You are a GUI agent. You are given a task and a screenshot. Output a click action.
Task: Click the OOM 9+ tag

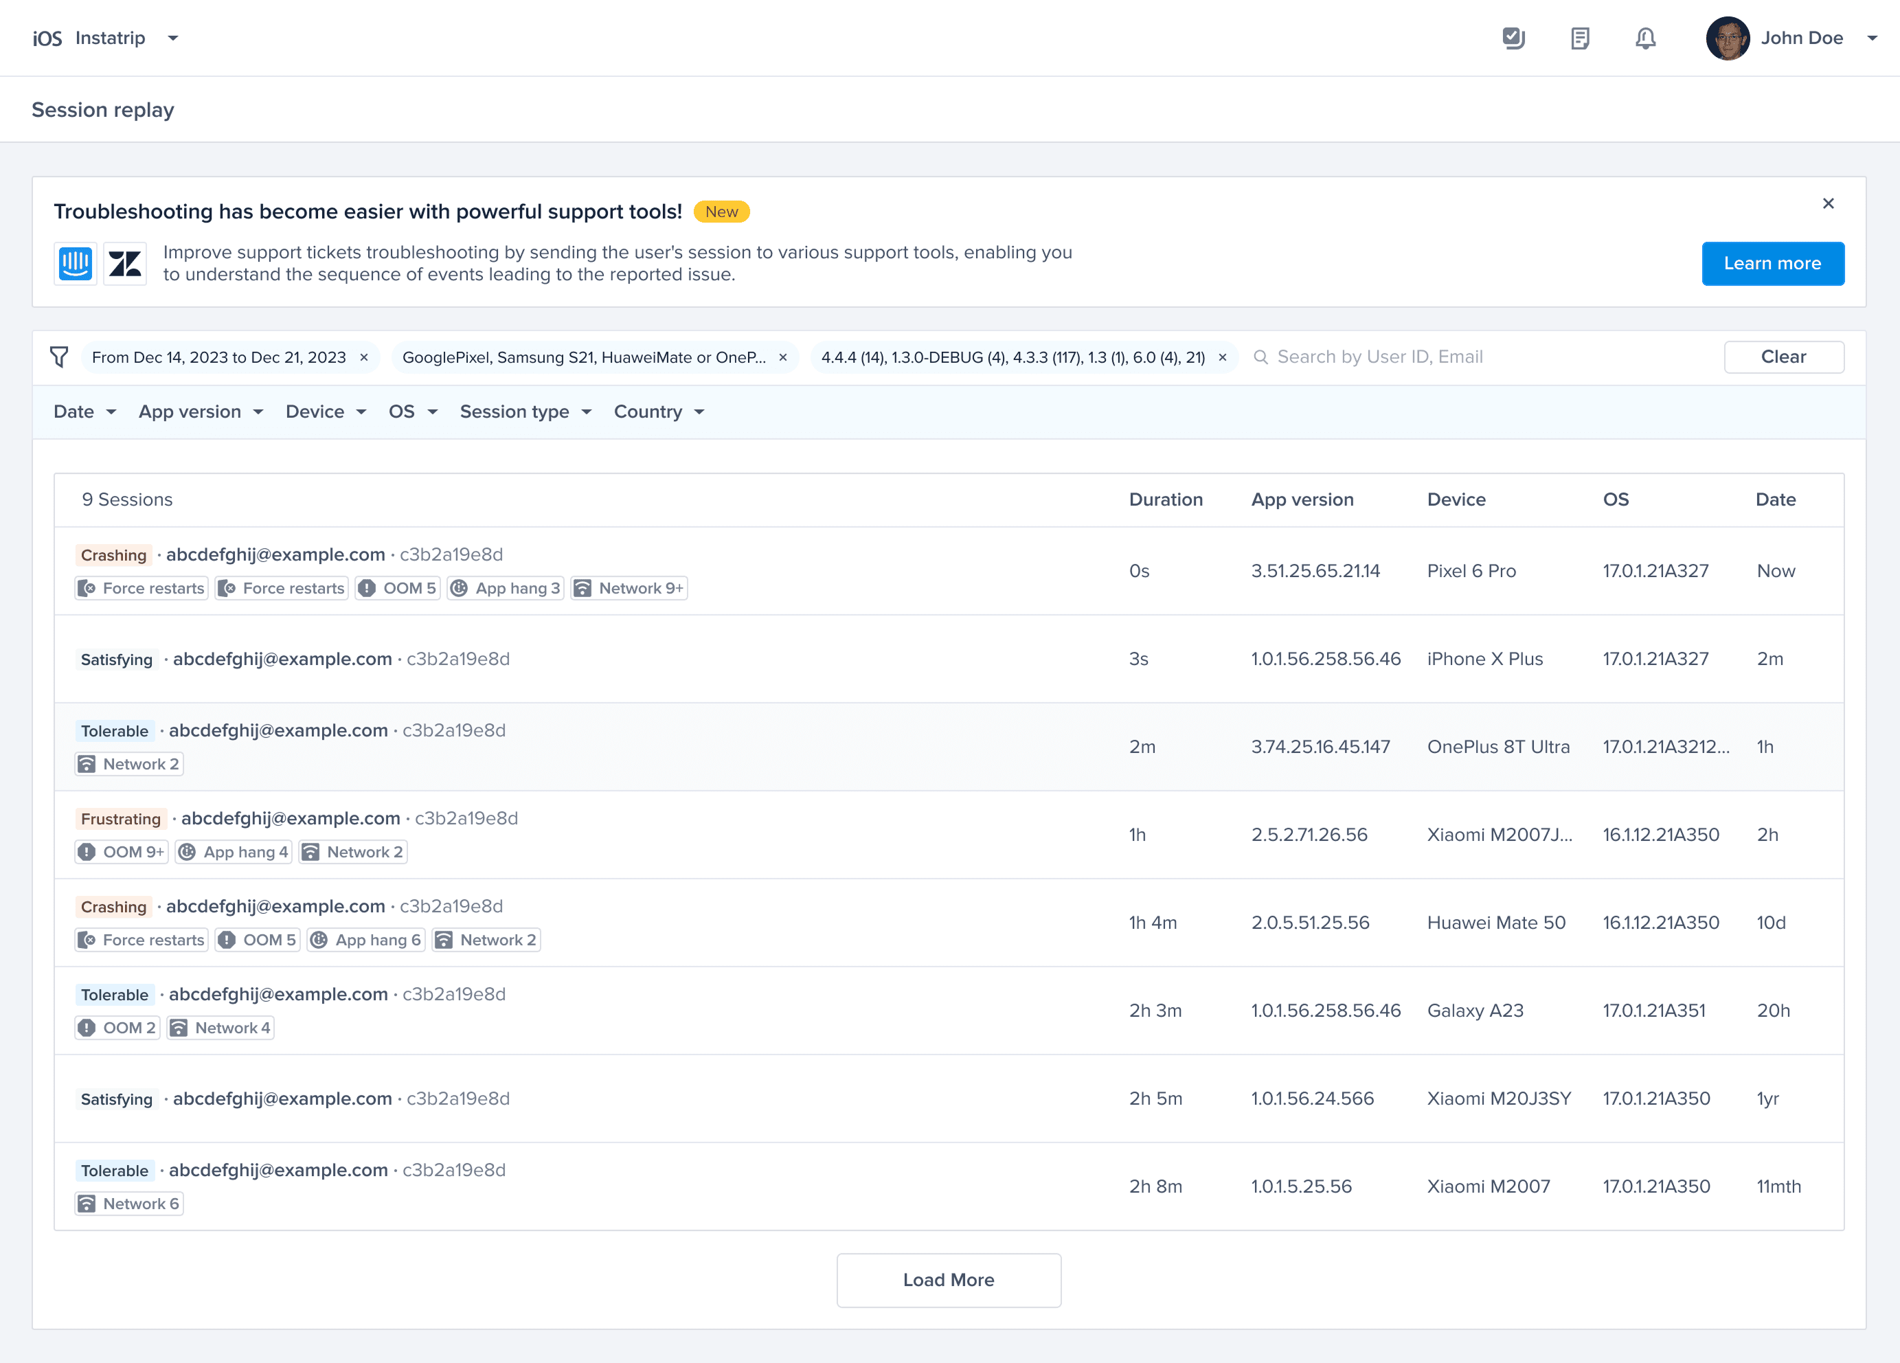(122, 852)
